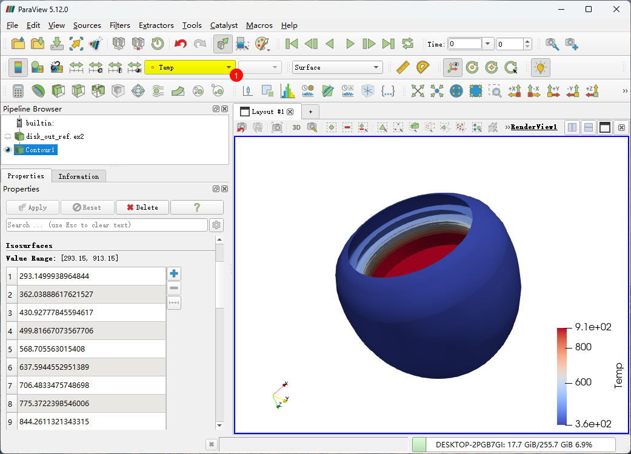The image size is (631, 454).
Task: Expand the Time value dropdown
Action: (488, 44)
